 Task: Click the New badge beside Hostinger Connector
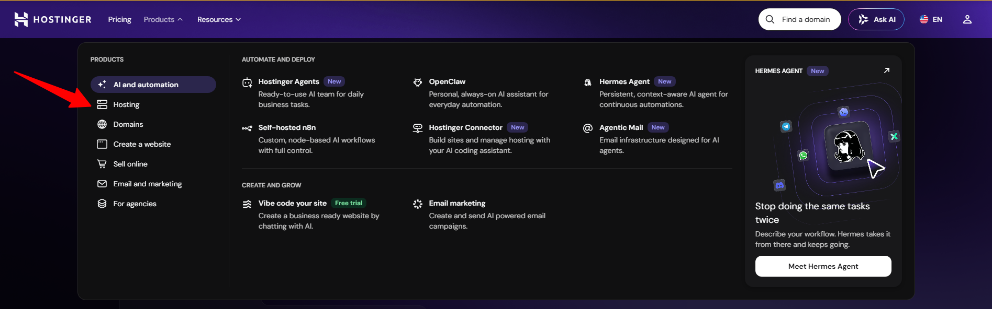point(518,127)
